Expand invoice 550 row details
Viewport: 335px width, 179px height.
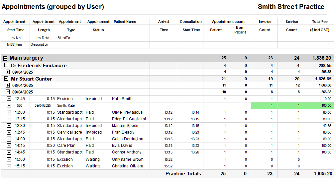pos(9,105)
